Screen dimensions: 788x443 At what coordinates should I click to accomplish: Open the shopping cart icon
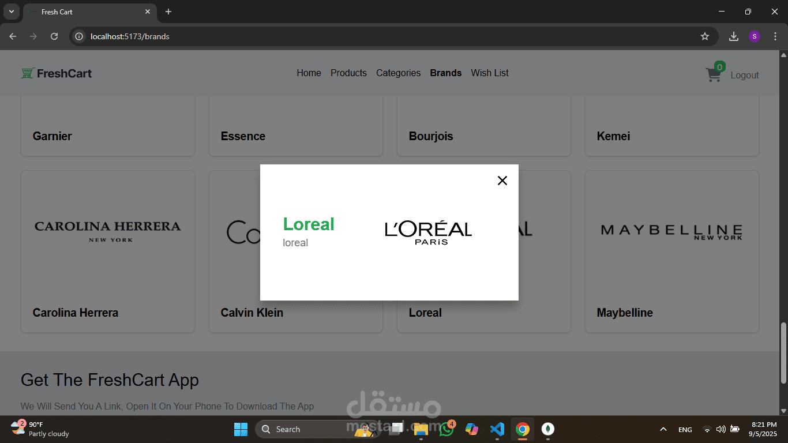714,74
